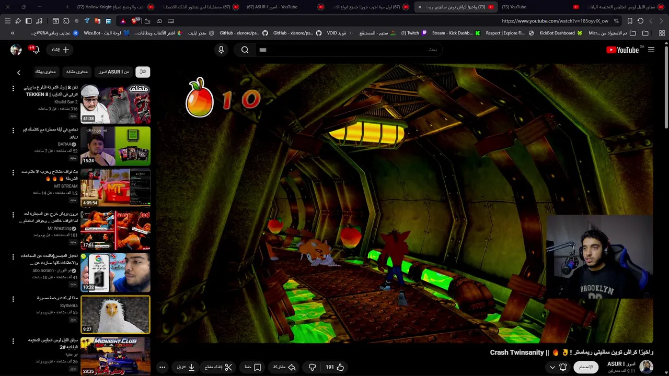
Task: Select 'محتوى مشابه' related filter chip
Action: point(77,72)
